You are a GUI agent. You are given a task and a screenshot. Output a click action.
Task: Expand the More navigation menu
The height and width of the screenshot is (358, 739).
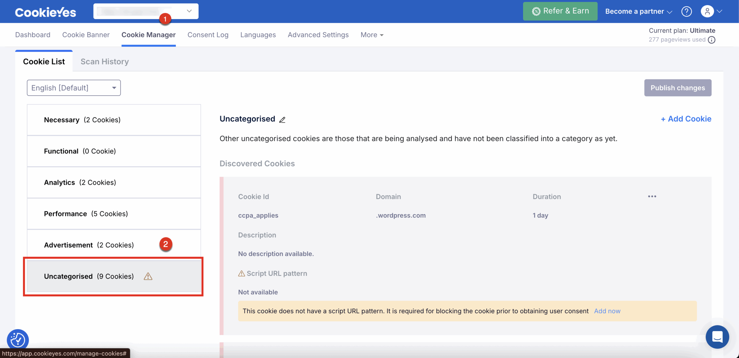click(x=372, y=35)
